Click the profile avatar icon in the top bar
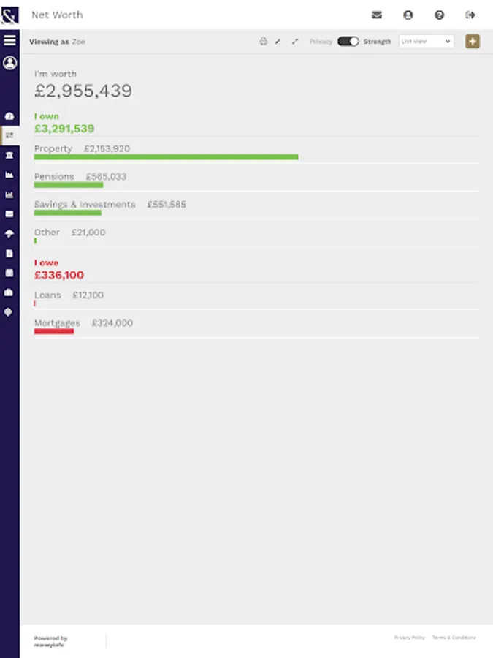The image size is (493, 658). tap(408, 15)
